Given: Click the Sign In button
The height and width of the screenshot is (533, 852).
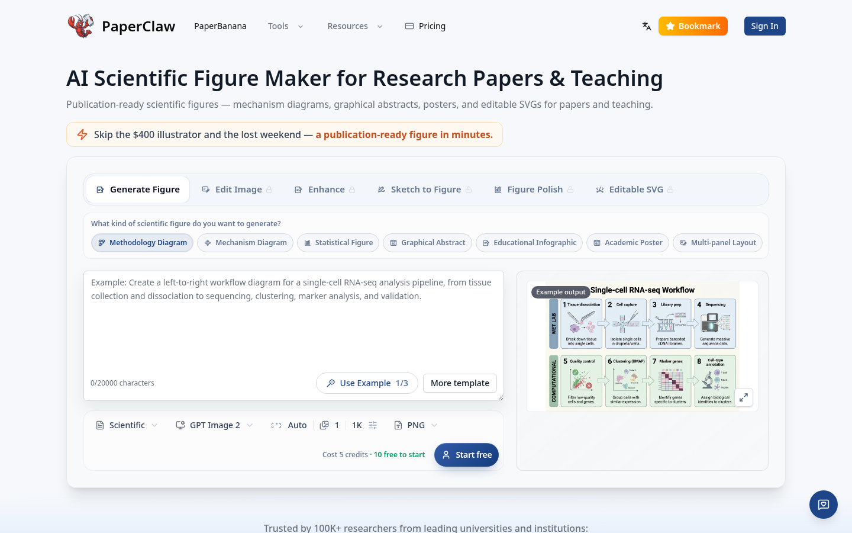Looking at the screenshot, I should coord(765,26).
